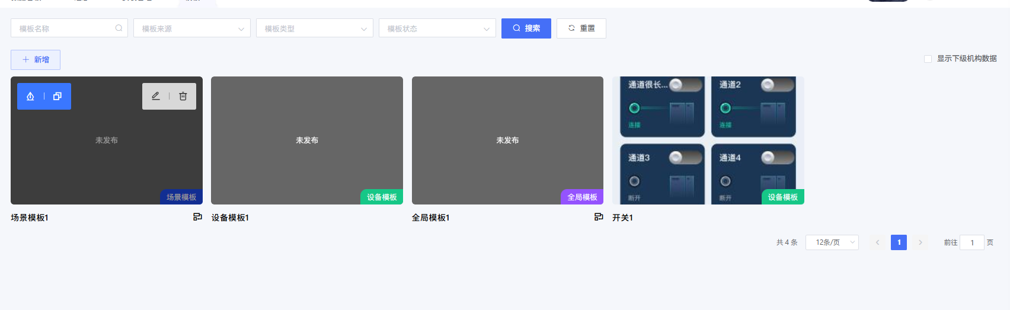
Task: Click the publish icon on 场景模板1 card
Action: (30, 96)
